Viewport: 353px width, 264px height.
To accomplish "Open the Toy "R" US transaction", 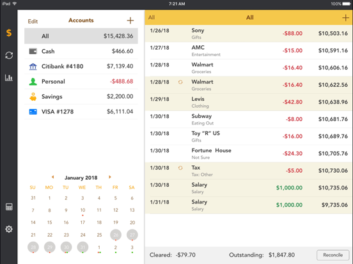I will pyautogui.click(x=249, y=136).
